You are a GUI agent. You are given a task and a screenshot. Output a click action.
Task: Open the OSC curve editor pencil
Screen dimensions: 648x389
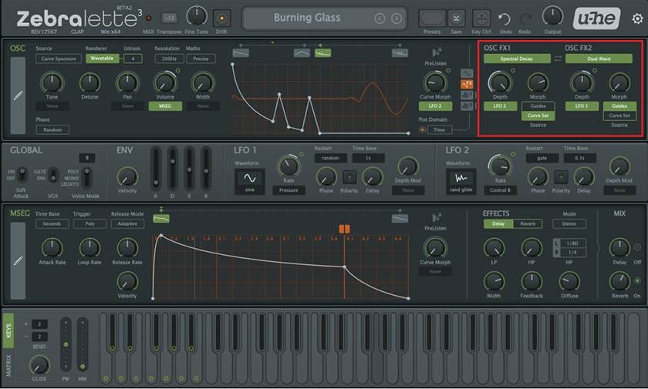(x=18, y=96)
